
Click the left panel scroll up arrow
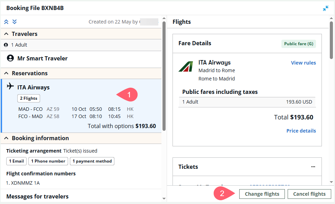click(164, 18)
